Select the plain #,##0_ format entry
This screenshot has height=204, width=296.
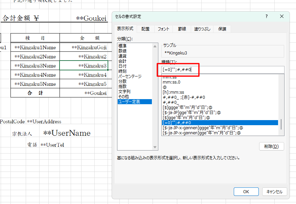point(220,103)
